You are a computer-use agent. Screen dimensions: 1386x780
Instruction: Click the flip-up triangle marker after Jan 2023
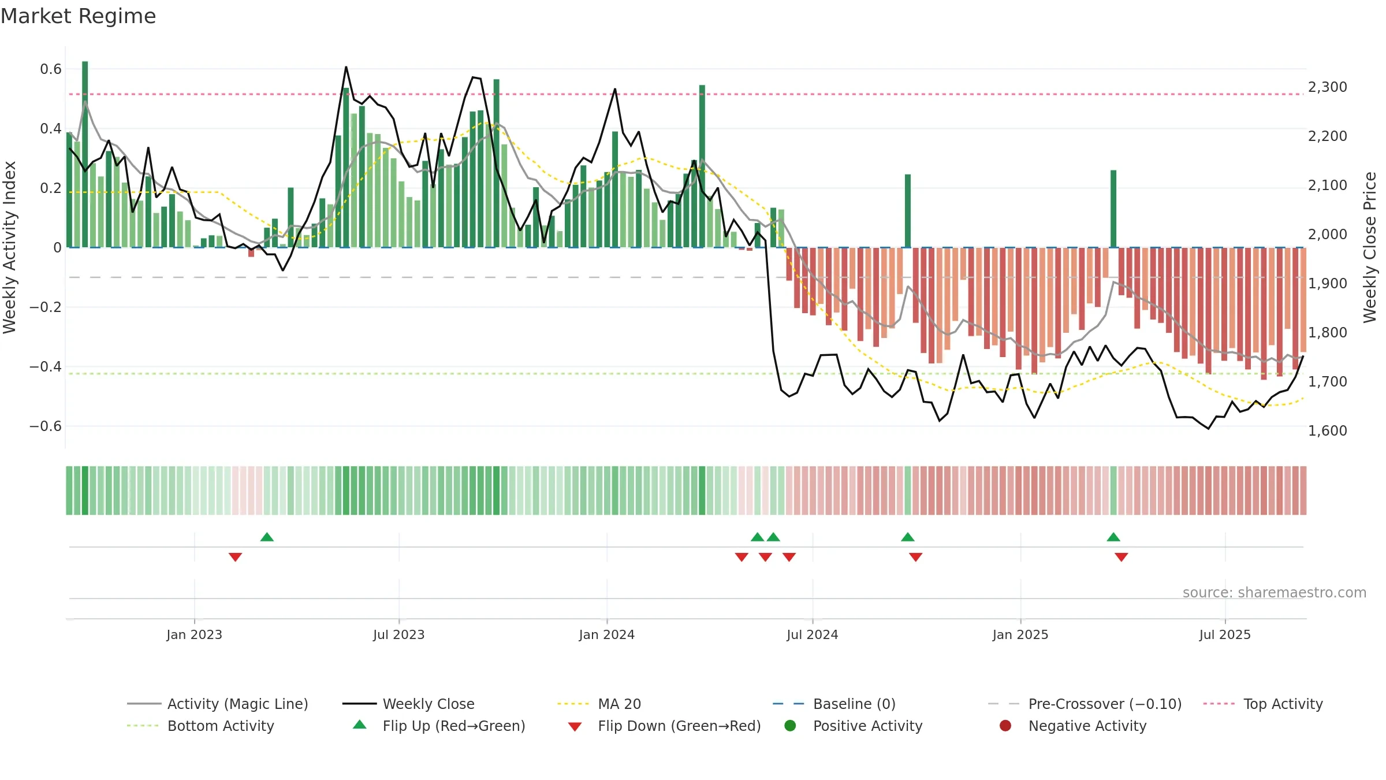click(267, 537)
